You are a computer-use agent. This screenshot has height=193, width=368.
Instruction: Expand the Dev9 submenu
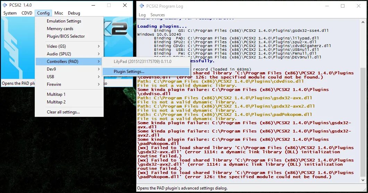(69, 69)
